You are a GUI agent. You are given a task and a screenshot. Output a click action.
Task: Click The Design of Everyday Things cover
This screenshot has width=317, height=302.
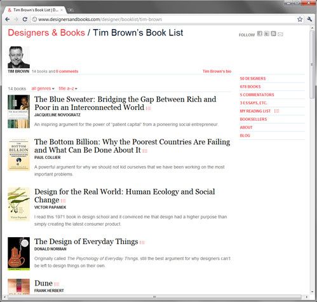click(18, 254)
